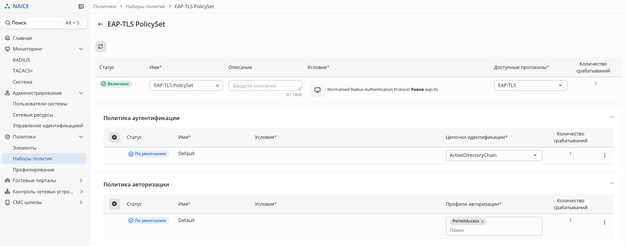Screen dimensions: 626x246
Task: Add a new authorization policy rule
Action: point(114,204)
